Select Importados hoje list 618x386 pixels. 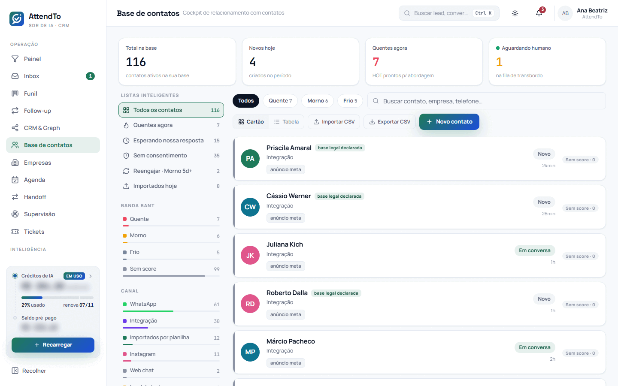171,186
